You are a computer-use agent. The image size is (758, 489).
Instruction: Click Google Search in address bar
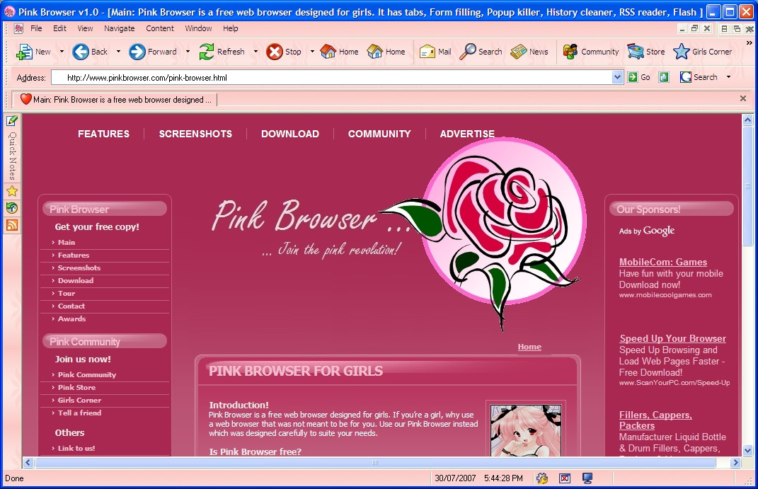point(699,77)
